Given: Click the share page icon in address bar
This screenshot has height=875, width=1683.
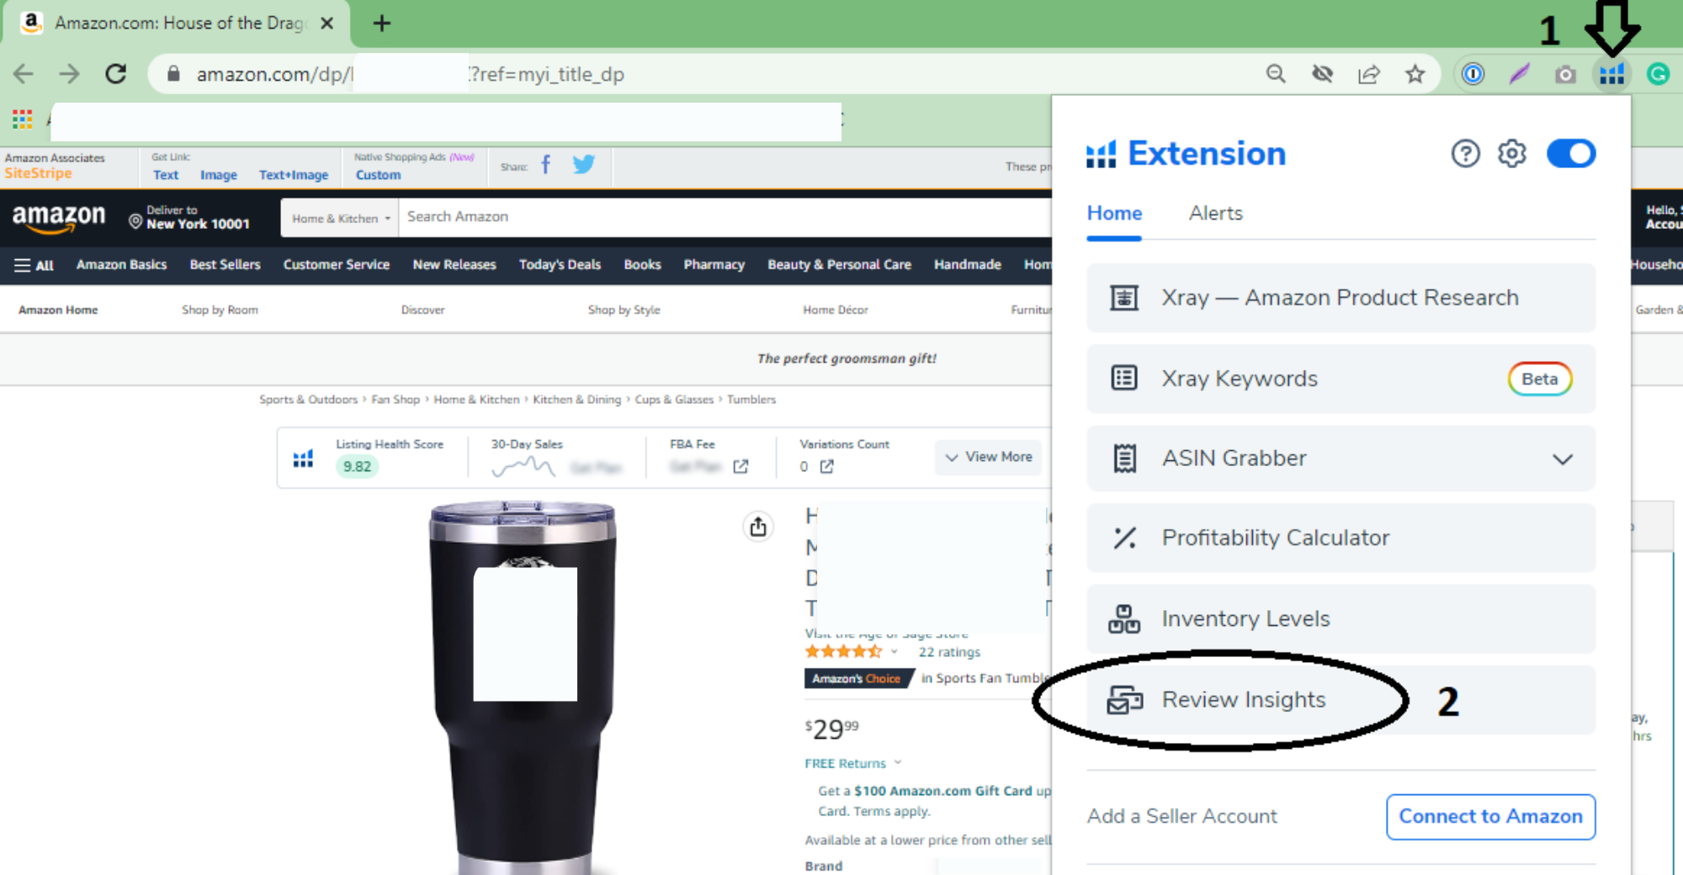Looking at the screenshot, I should 1369,74.
